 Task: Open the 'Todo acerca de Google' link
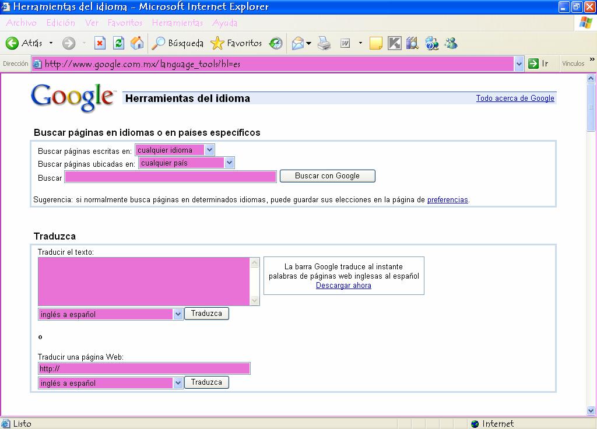click(515, 98)
